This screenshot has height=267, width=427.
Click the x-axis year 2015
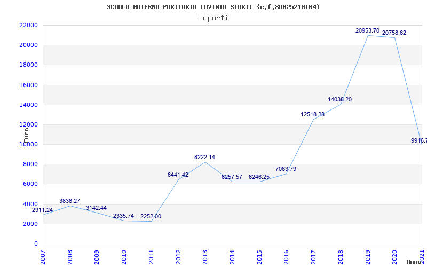pyautogui.click(x=259, y=257)
